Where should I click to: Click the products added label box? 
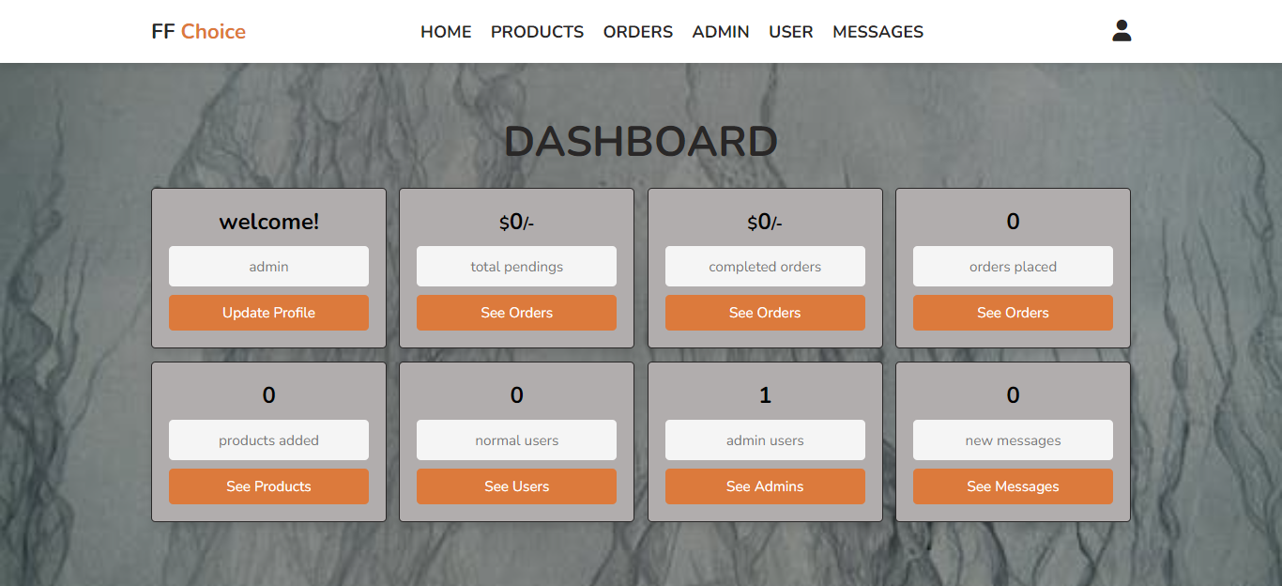click(268, 440)
